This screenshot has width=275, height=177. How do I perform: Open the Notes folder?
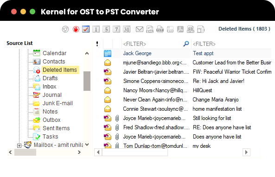(x=50, y=112)
